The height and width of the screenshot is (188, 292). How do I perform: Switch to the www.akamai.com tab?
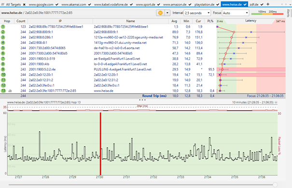coord(73,4)
